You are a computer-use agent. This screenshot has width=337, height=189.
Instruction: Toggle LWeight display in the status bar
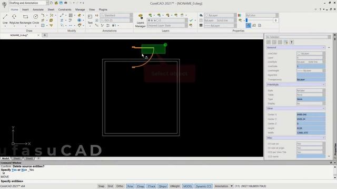[x=175, y=186]
